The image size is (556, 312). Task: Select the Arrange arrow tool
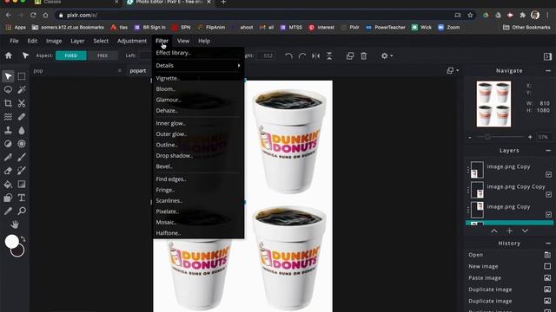[8, 76]
